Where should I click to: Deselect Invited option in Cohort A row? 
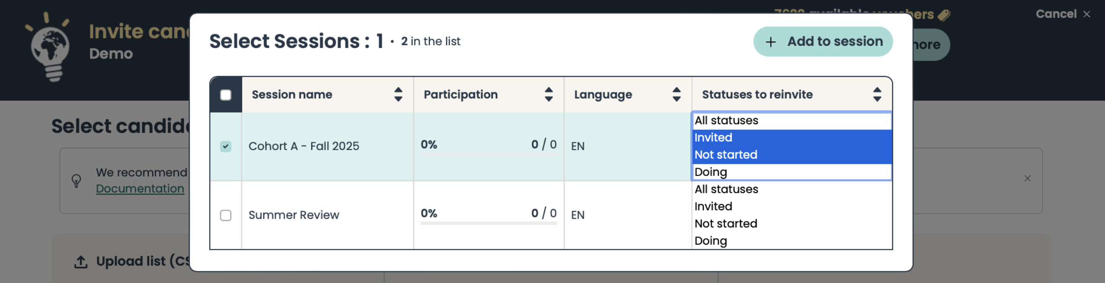click(x=713, y=138)
